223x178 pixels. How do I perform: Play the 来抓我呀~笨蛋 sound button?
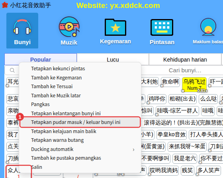[187, 147]
